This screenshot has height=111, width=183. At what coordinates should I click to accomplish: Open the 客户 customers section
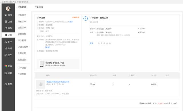[x=8, y=42]
